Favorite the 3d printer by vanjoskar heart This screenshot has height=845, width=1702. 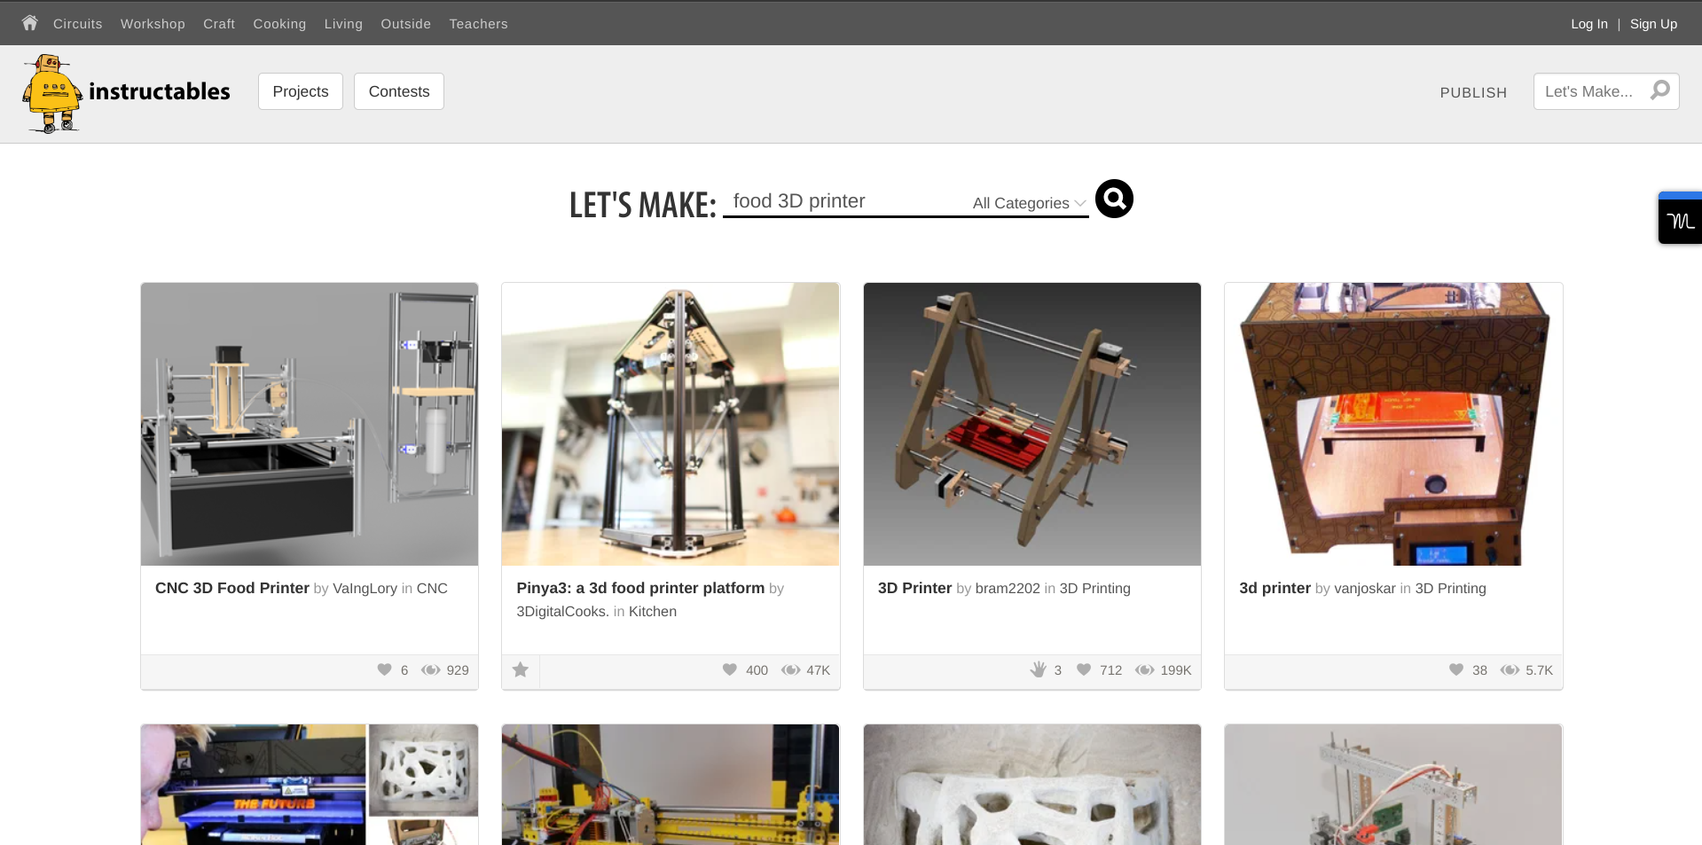[x=1456, y=669]
